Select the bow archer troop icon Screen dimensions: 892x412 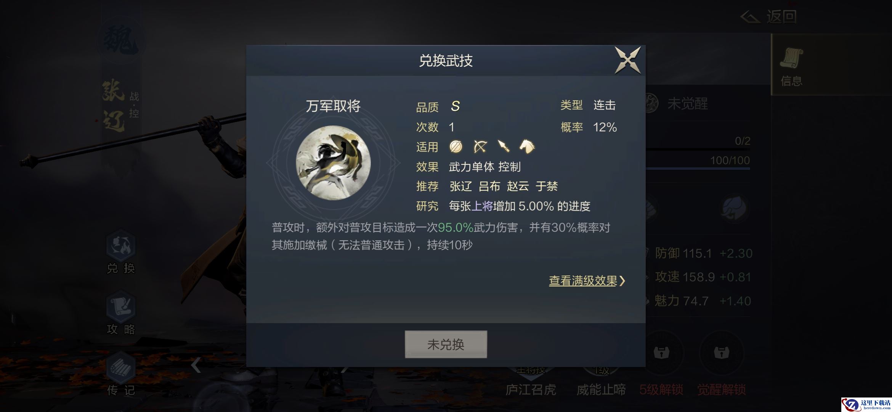(480, 146)
